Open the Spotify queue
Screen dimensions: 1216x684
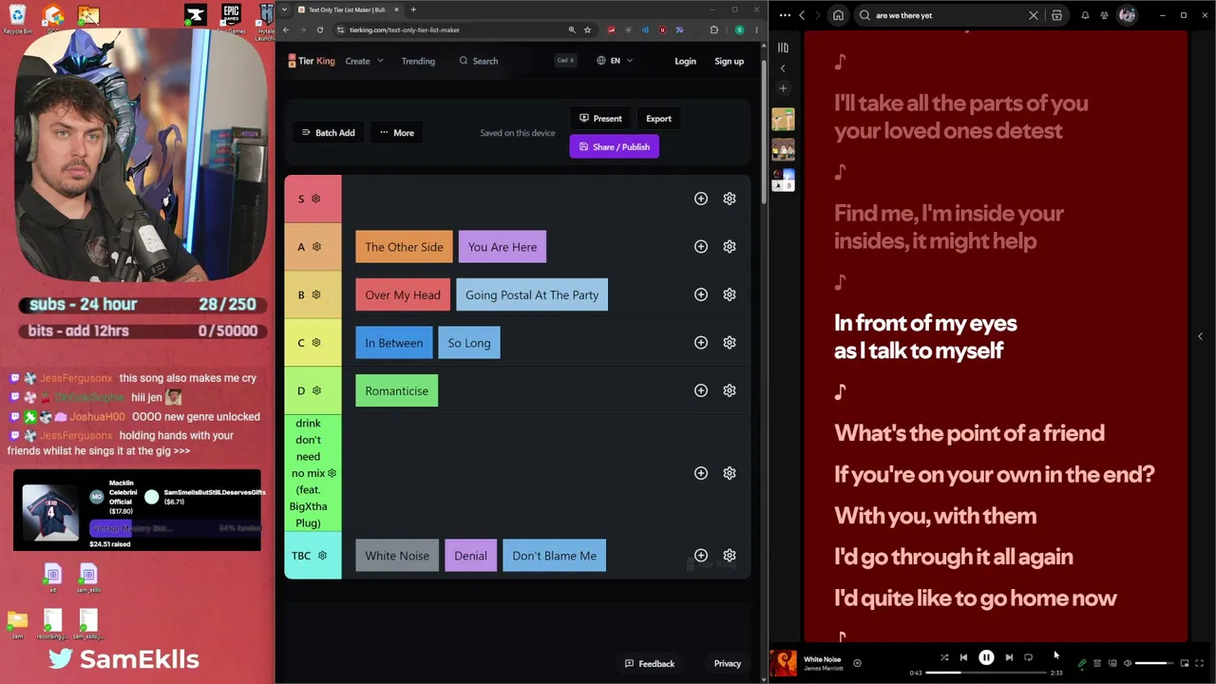click(1097, 663)
